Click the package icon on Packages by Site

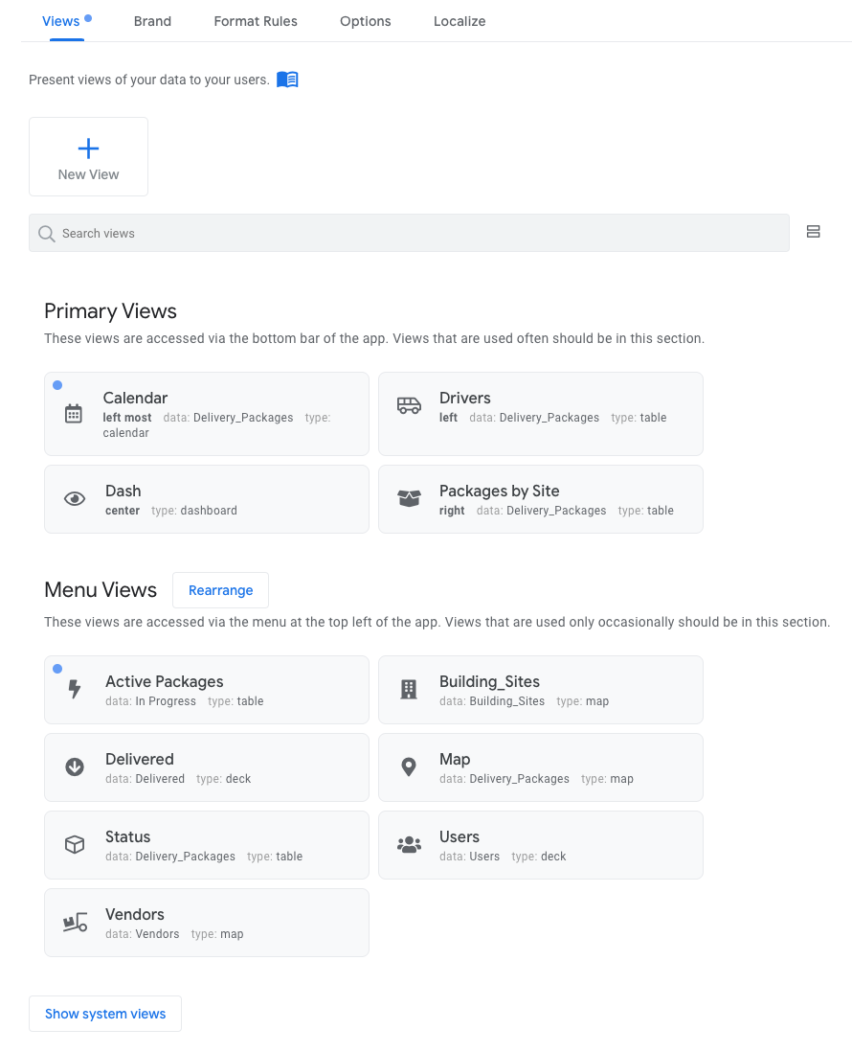pyautogui.click(x=409, y=498)
